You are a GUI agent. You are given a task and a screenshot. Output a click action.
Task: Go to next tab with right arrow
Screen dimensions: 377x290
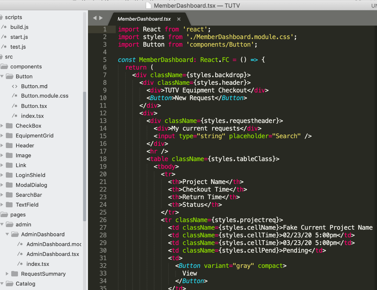coord(101,18)
